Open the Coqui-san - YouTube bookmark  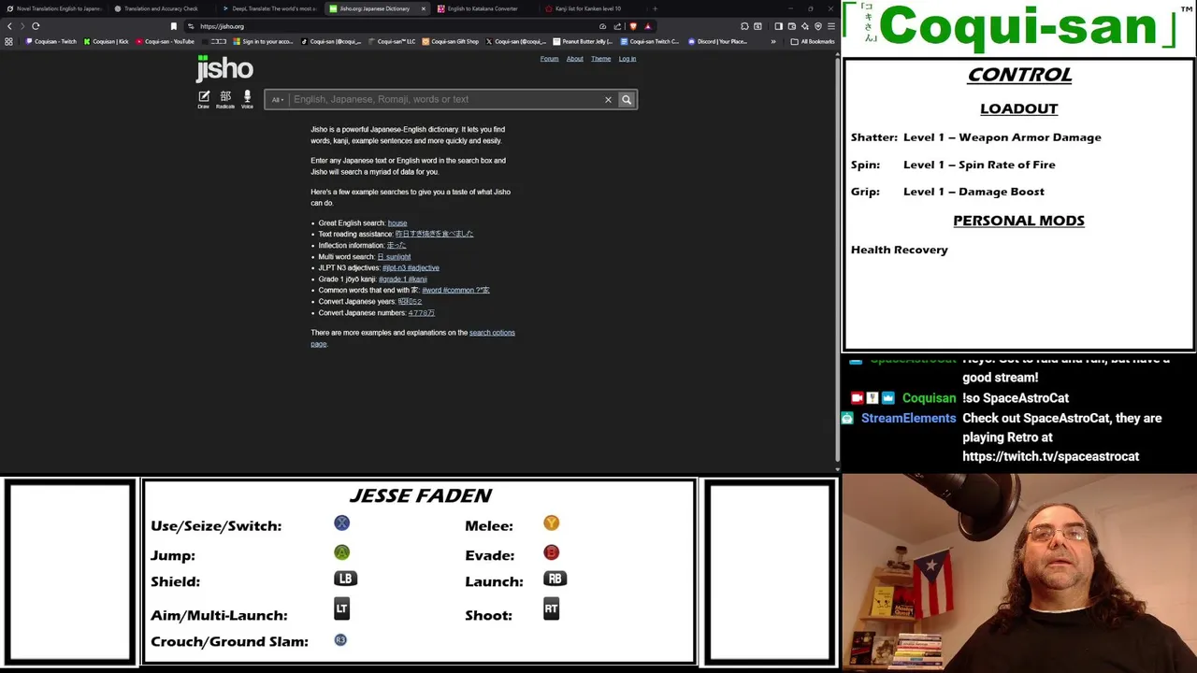point(166,41)
